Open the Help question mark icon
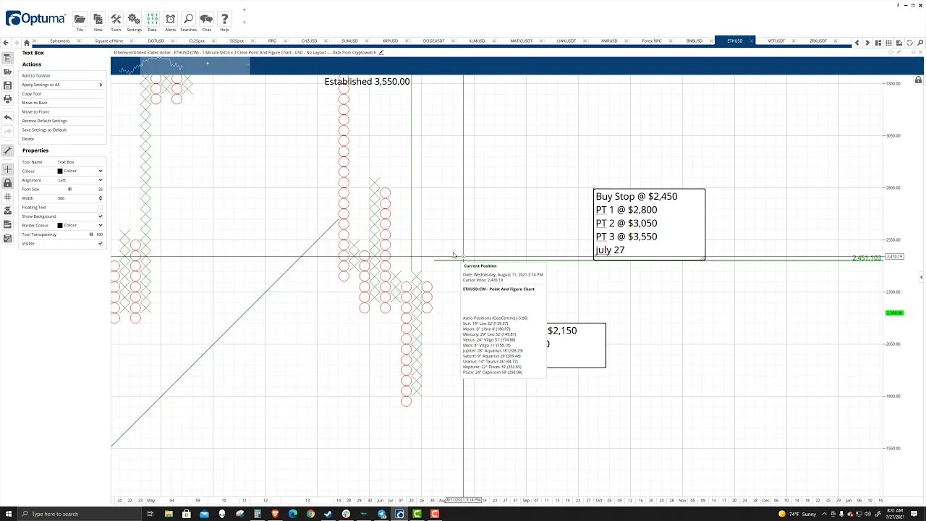Image resolution: width=926 pixels, height=521 pixels. pyautogui.click(x=224, y=20)
